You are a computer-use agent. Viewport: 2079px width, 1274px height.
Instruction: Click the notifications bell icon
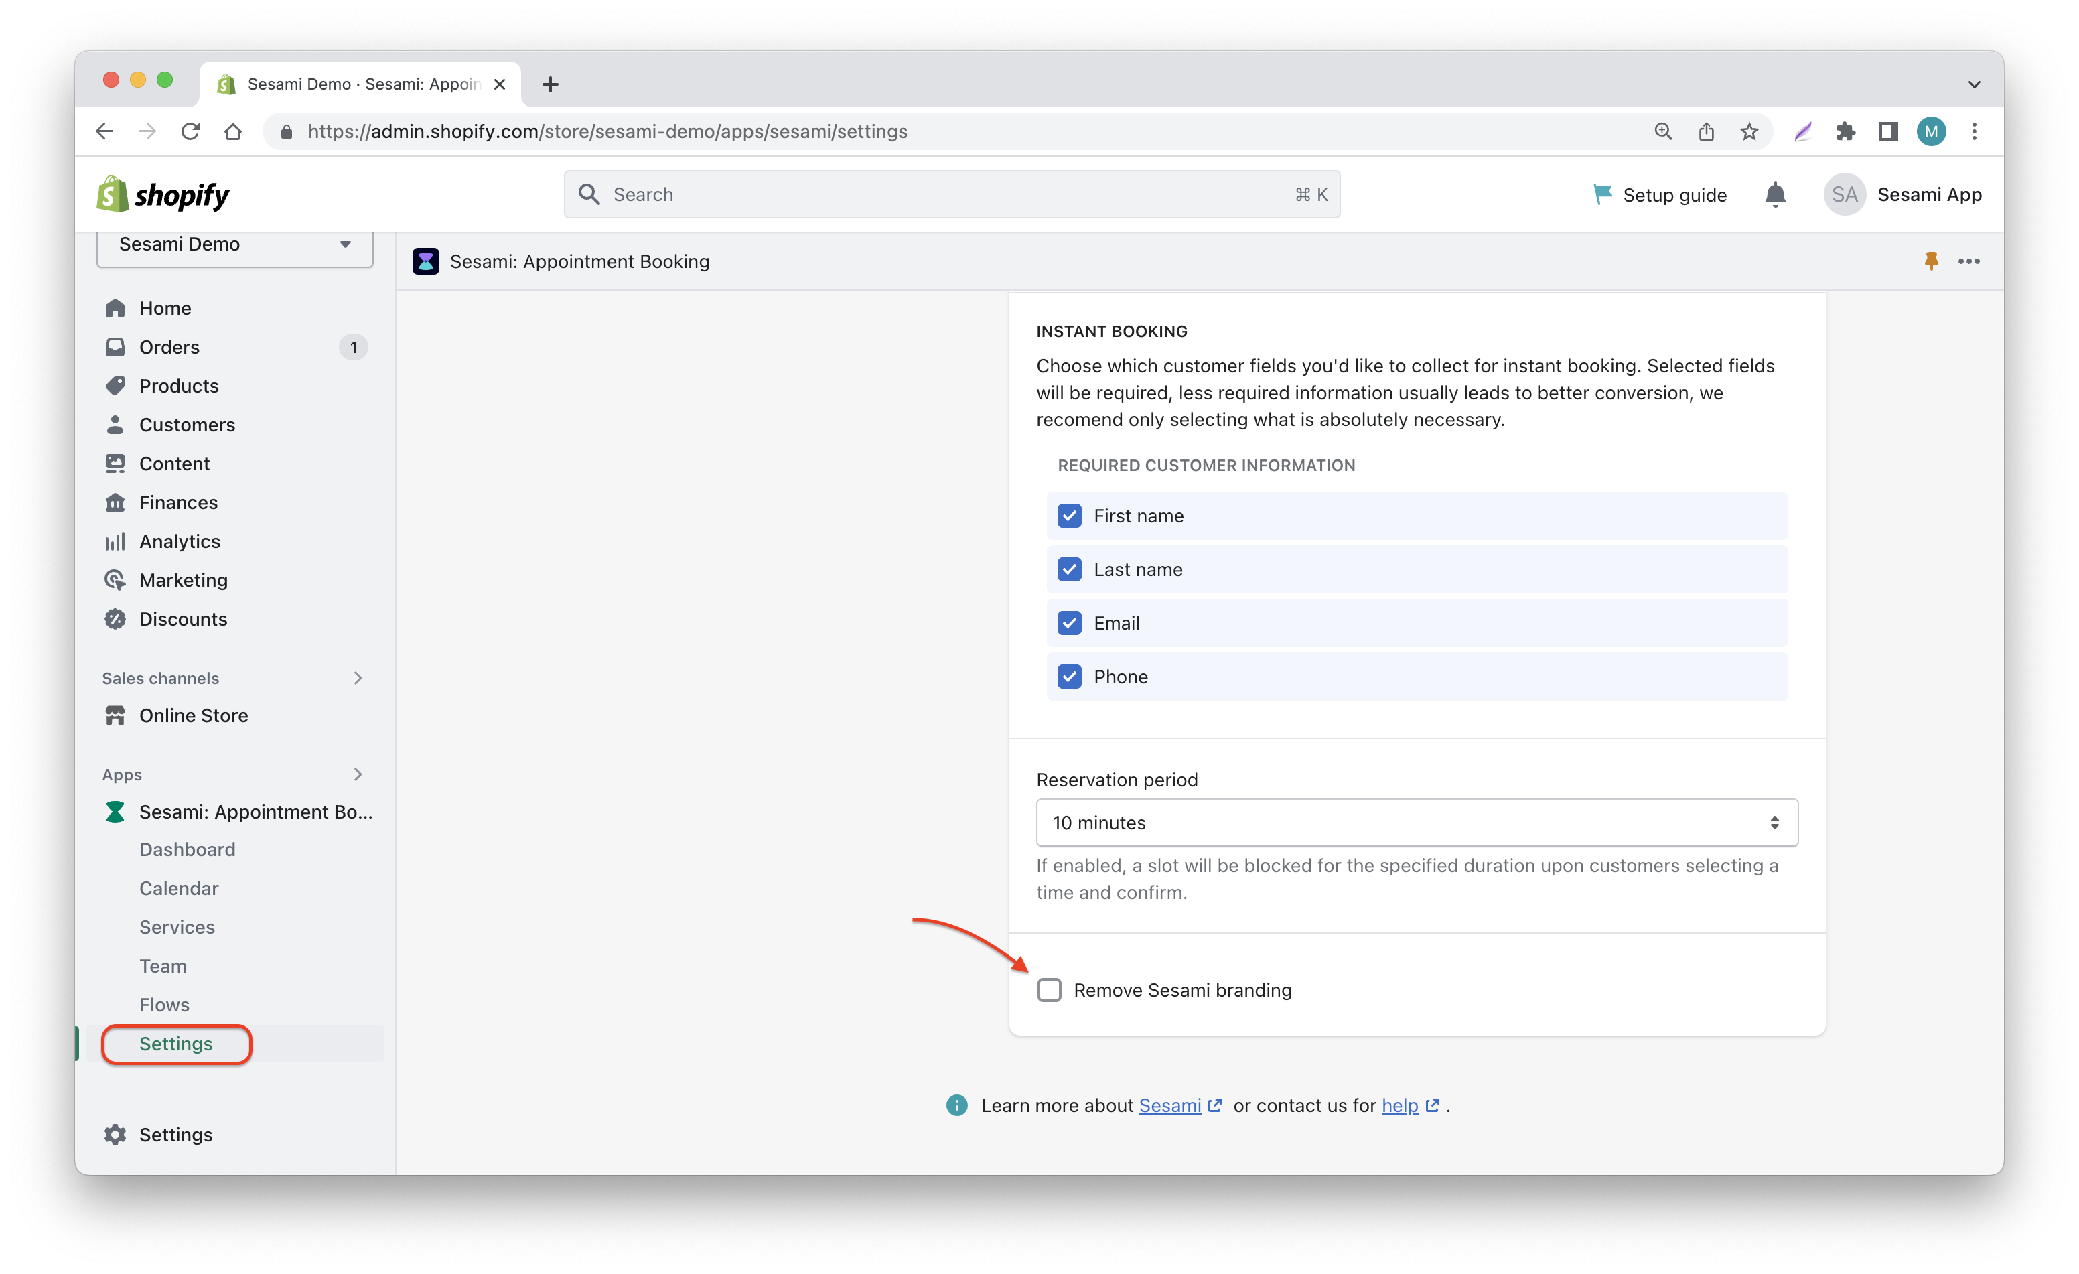tap(1774, 195)
